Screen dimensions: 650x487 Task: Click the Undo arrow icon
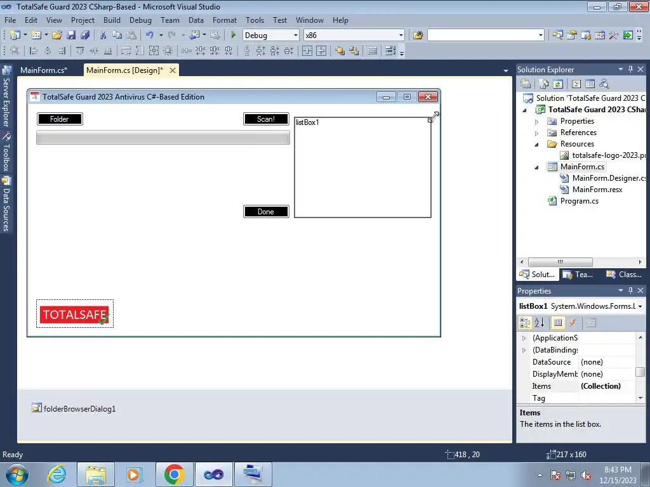tap(150, 36)
